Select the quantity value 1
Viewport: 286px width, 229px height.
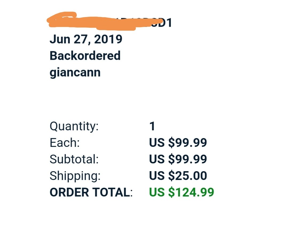click(152, 126)
